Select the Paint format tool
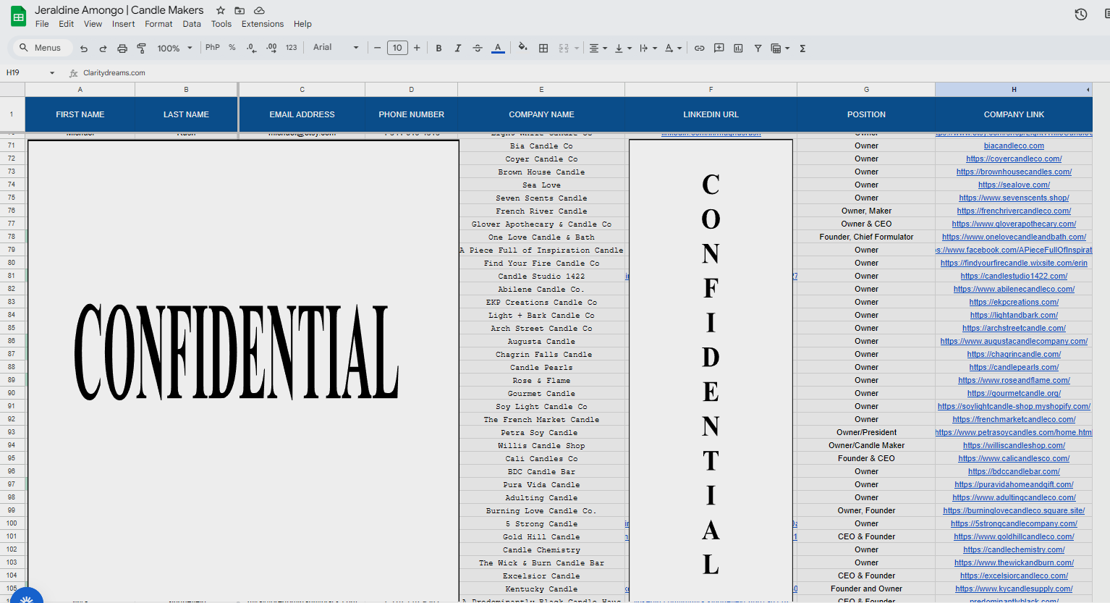 point(142,49)
